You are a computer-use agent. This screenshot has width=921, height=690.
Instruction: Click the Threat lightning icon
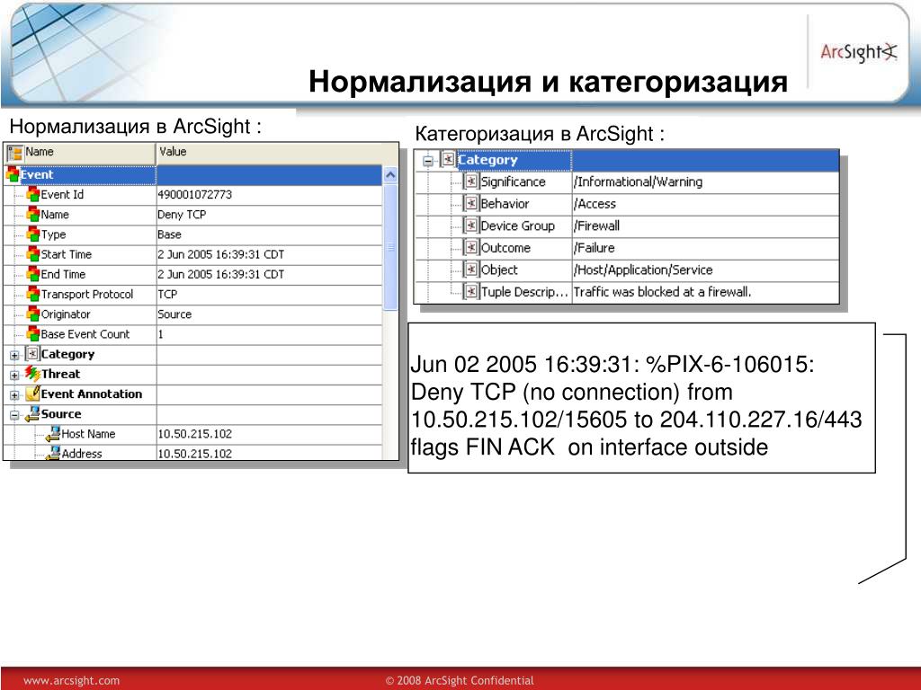[x=32, y=374]
